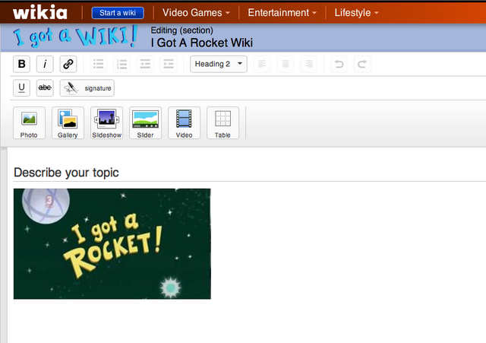Viewport: 486px width, 343px height.
Task: Insert a Table
Action: coord(222,123)
